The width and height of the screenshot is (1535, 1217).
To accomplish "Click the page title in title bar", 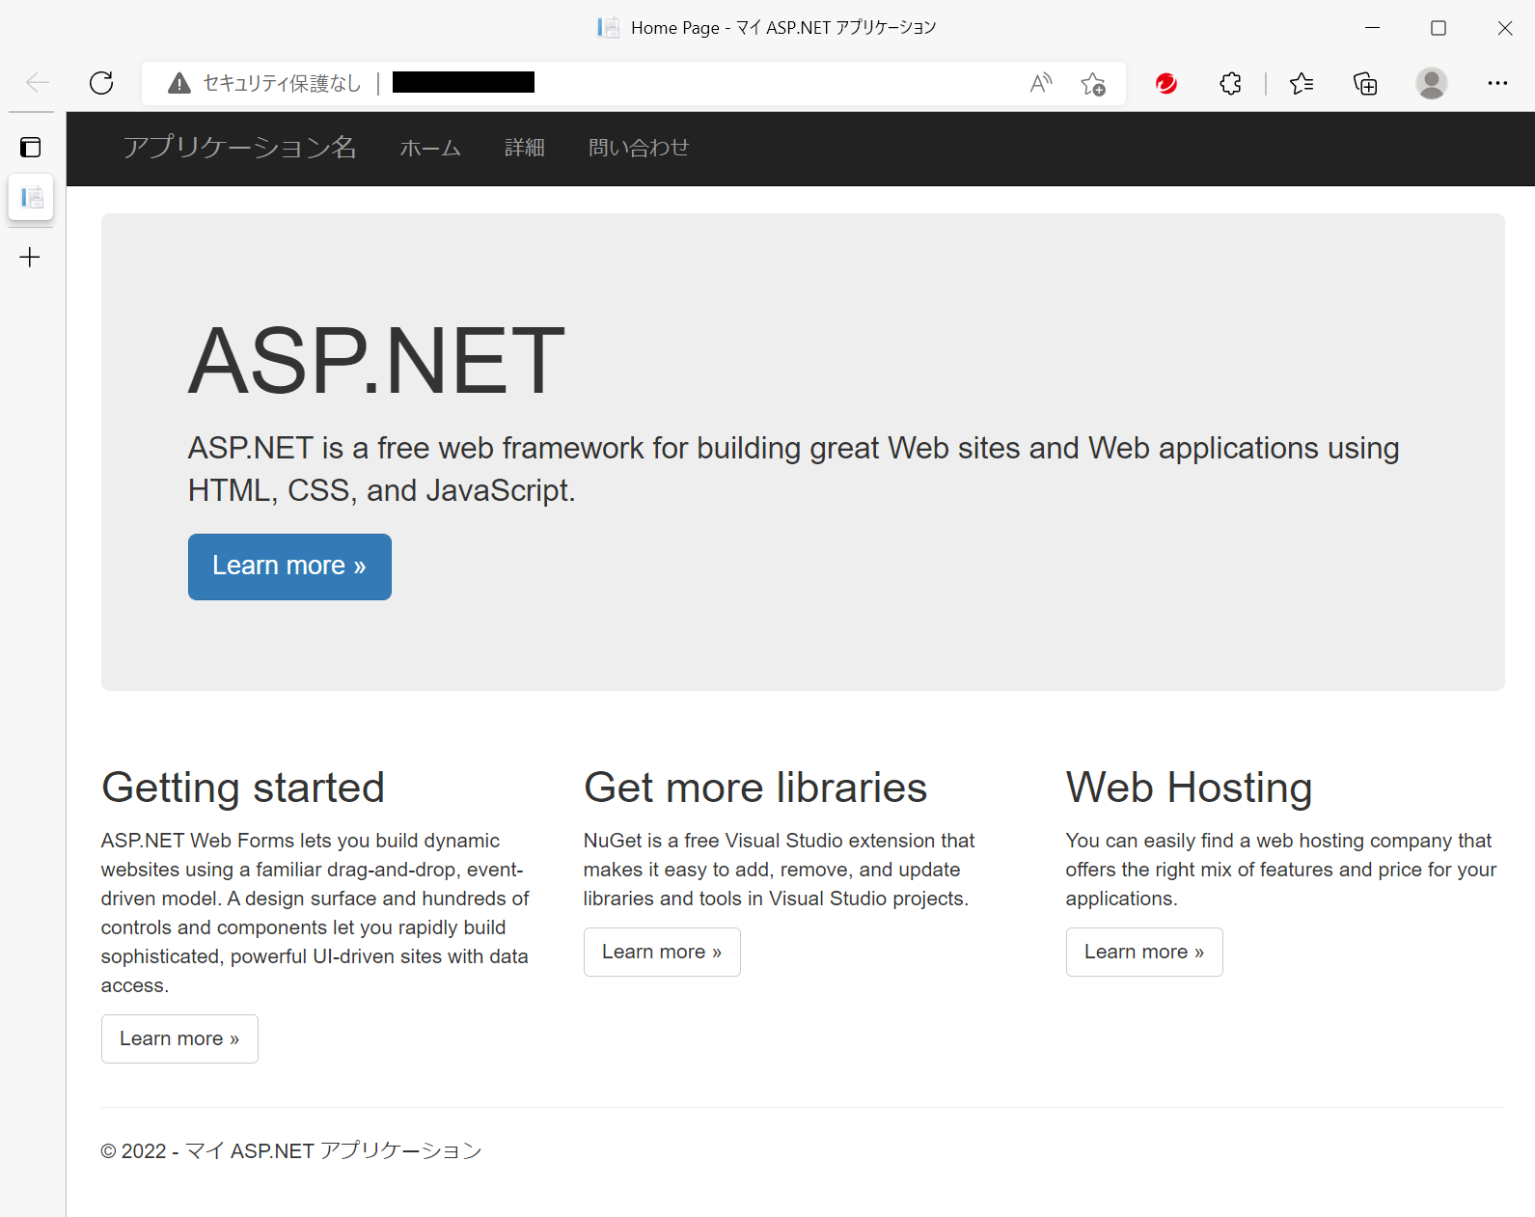I will click(783, 28).
